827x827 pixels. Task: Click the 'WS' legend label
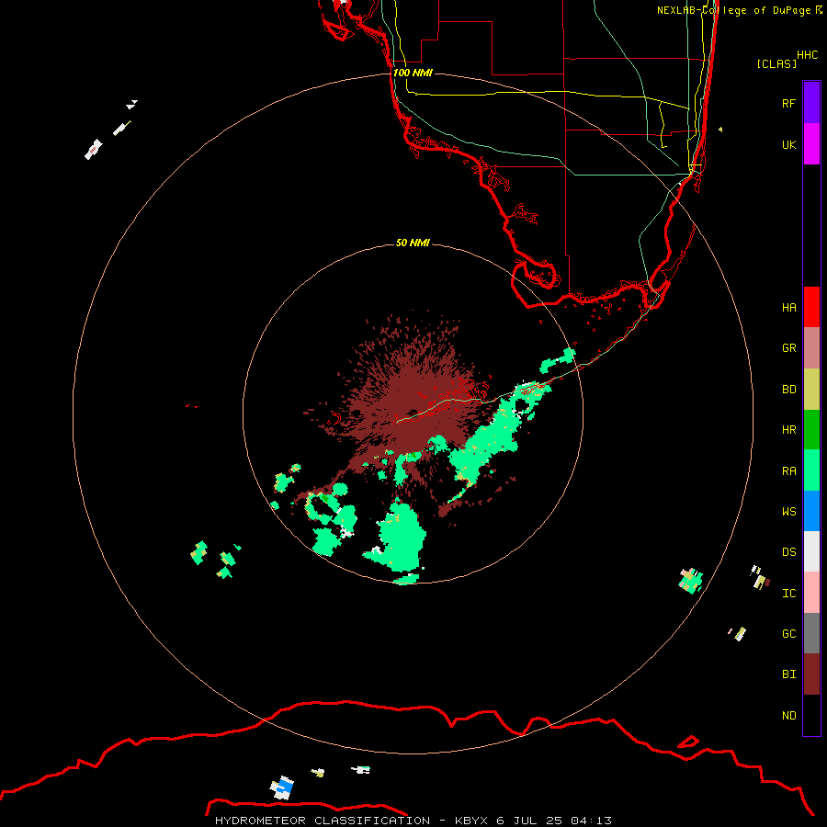pyautogui.click(x=788, y=511)
